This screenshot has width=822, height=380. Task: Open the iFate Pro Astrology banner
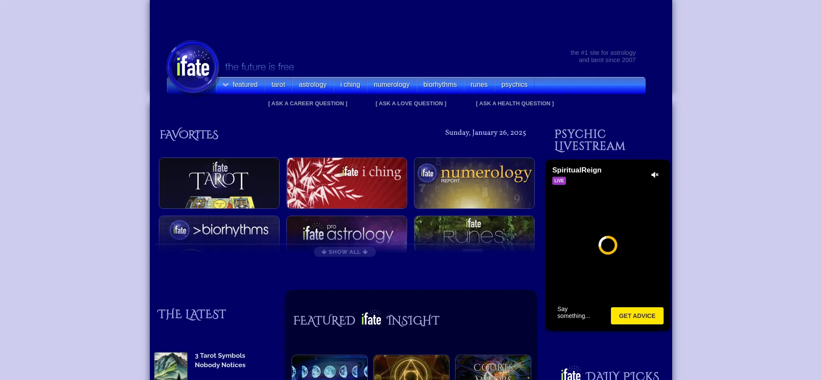[x=346, y=231]
